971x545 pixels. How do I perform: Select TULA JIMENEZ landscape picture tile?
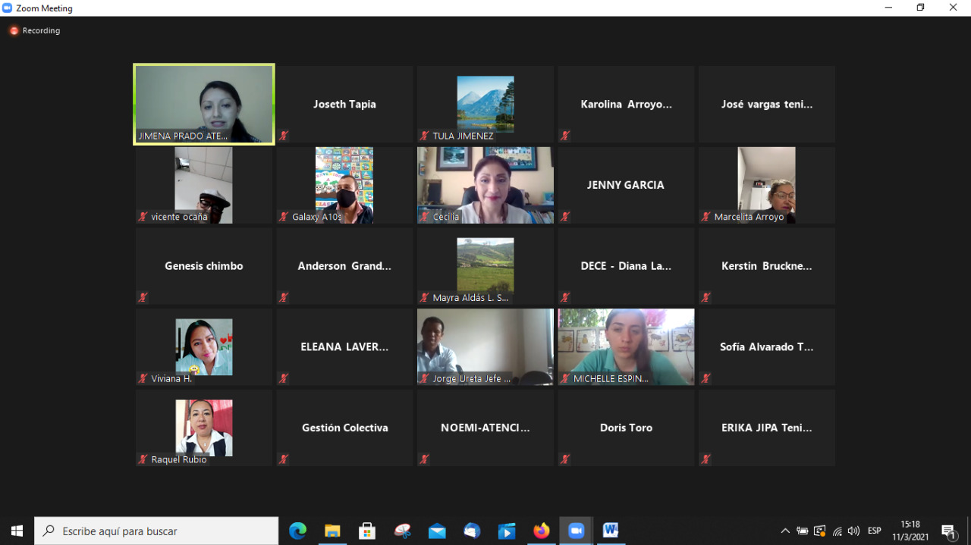pos(485,104)
